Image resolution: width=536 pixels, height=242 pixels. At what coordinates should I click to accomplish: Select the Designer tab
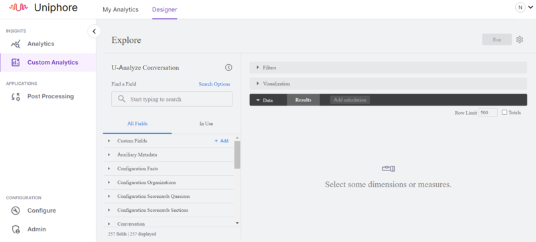[165, 9]
